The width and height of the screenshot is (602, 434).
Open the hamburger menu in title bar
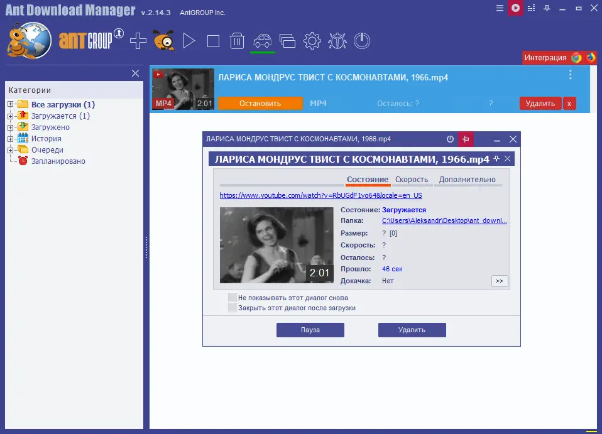coord(500,8)
